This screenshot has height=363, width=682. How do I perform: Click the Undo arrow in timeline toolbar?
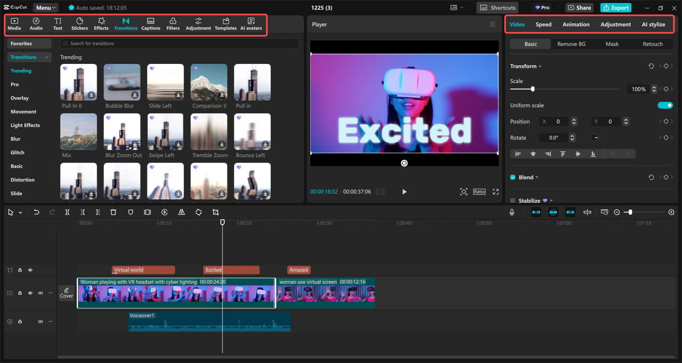coord(36,212)
